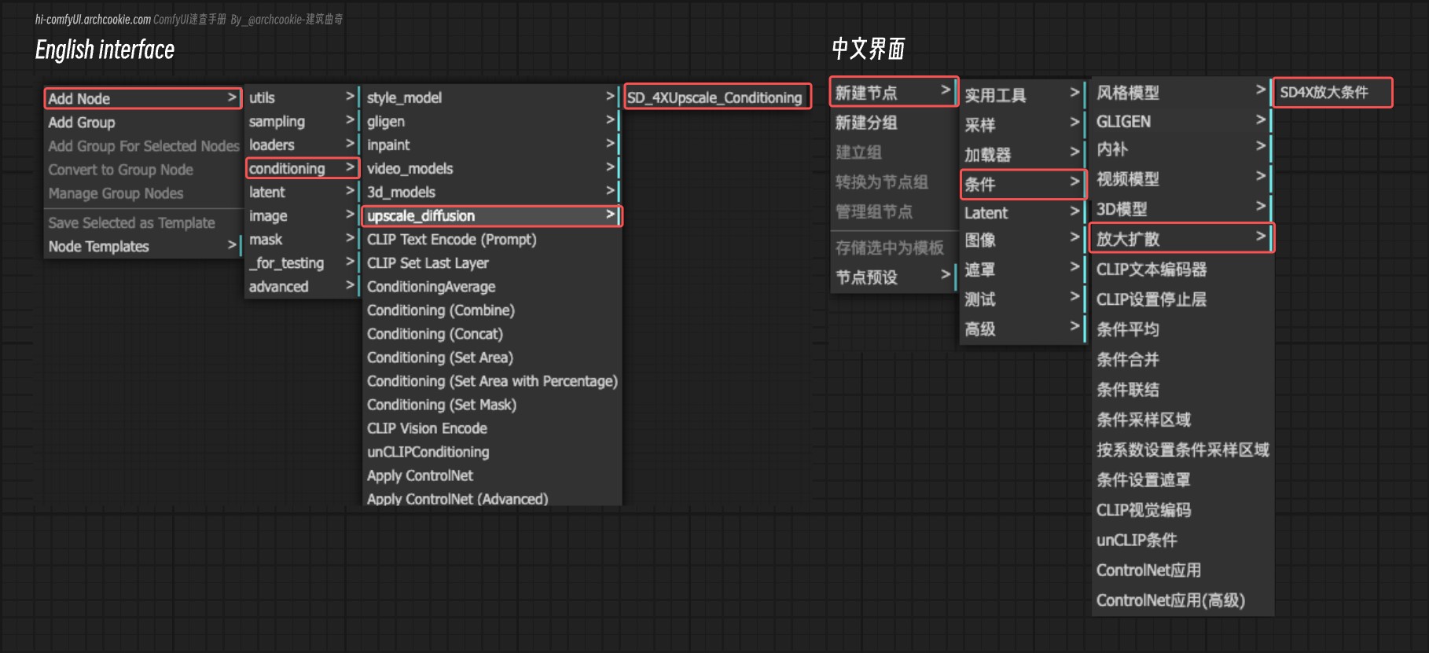Expand the _for_testing category
This screenshot has height=653, width=1429.
302,262
